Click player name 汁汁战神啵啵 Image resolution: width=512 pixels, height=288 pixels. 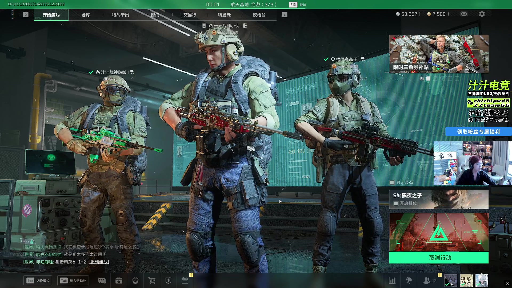pos(114,72)
